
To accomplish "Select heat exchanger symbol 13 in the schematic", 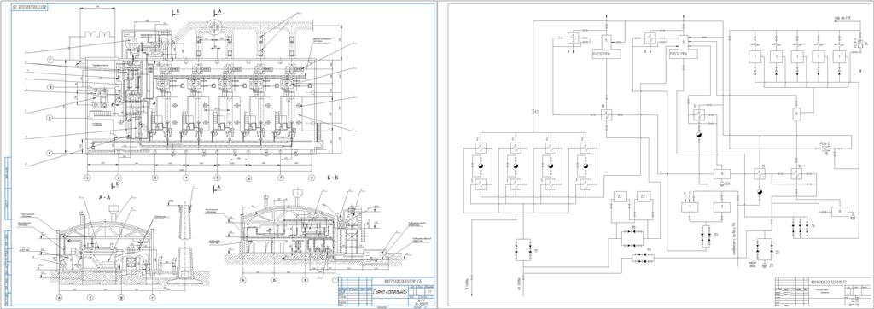I will [607, 114].
